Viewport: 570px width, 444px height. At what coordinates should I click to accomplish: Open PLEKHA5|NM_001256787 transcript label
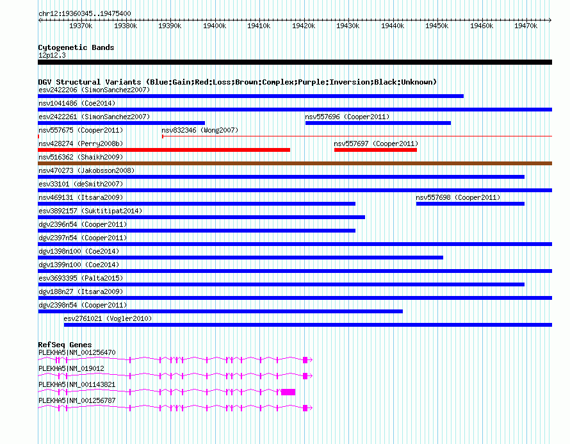(77, 400)
